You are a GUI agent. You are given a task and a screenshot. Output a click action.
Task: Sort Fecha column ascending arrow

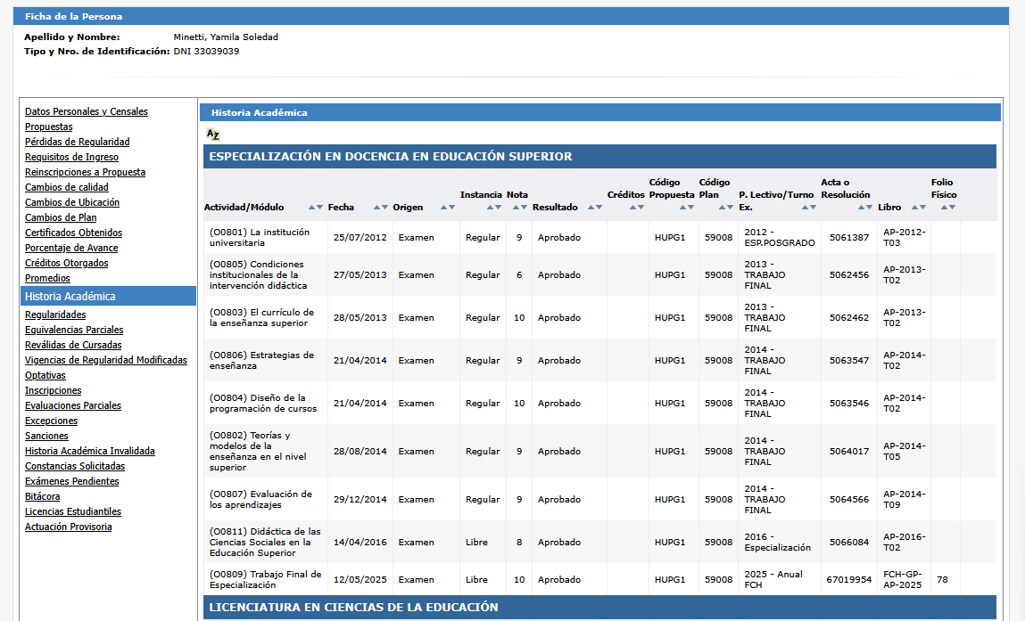tap(376, 207)
